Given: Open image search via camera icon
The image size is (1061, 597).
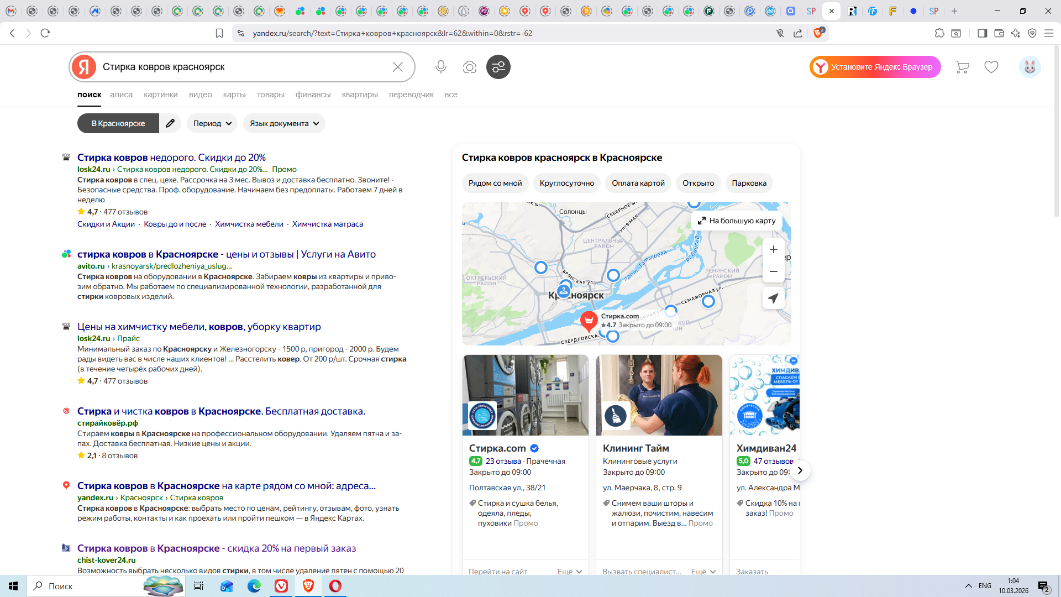Looking at the screenshot, I should tap(469, 67).
